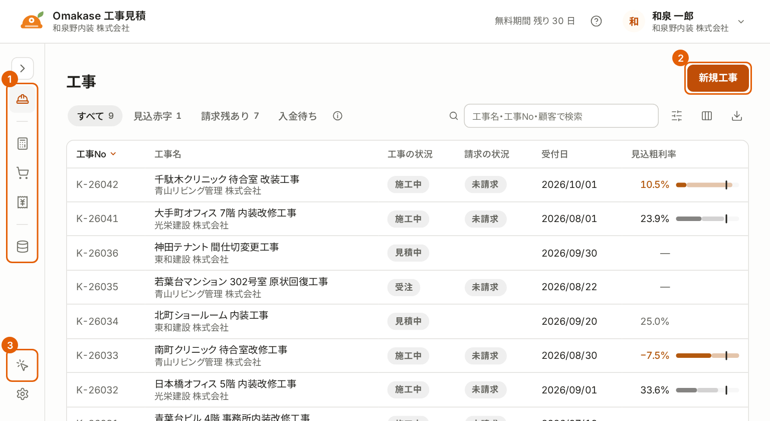Select the 見込赤字 1 tab

click(157, 116)
